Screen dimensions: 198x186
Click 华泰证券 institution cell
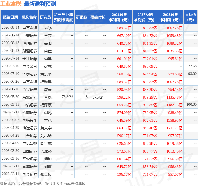click(x=30, y=74)
